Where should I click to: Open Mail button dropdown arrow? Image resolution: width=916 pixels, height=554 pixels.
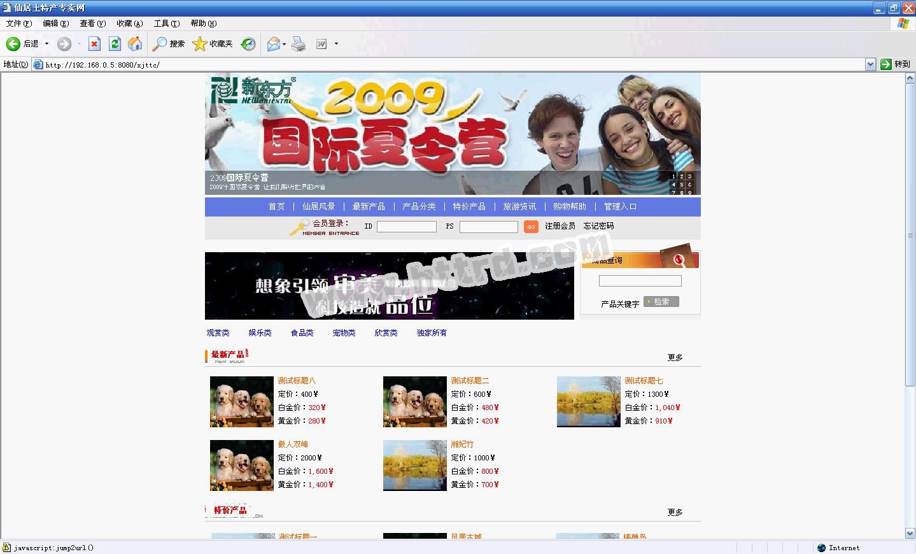pyautogui.click(x=284, y=43)
